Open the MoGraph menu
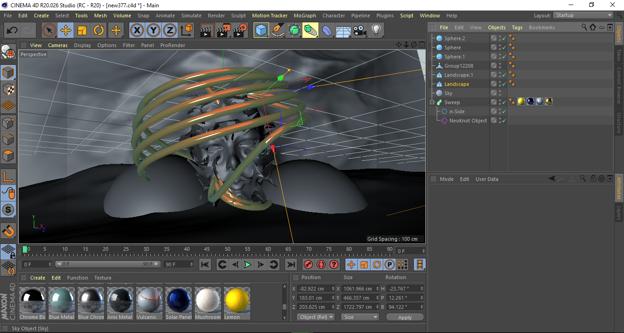Screen dimensions: 624x333 tap(305, 16)
